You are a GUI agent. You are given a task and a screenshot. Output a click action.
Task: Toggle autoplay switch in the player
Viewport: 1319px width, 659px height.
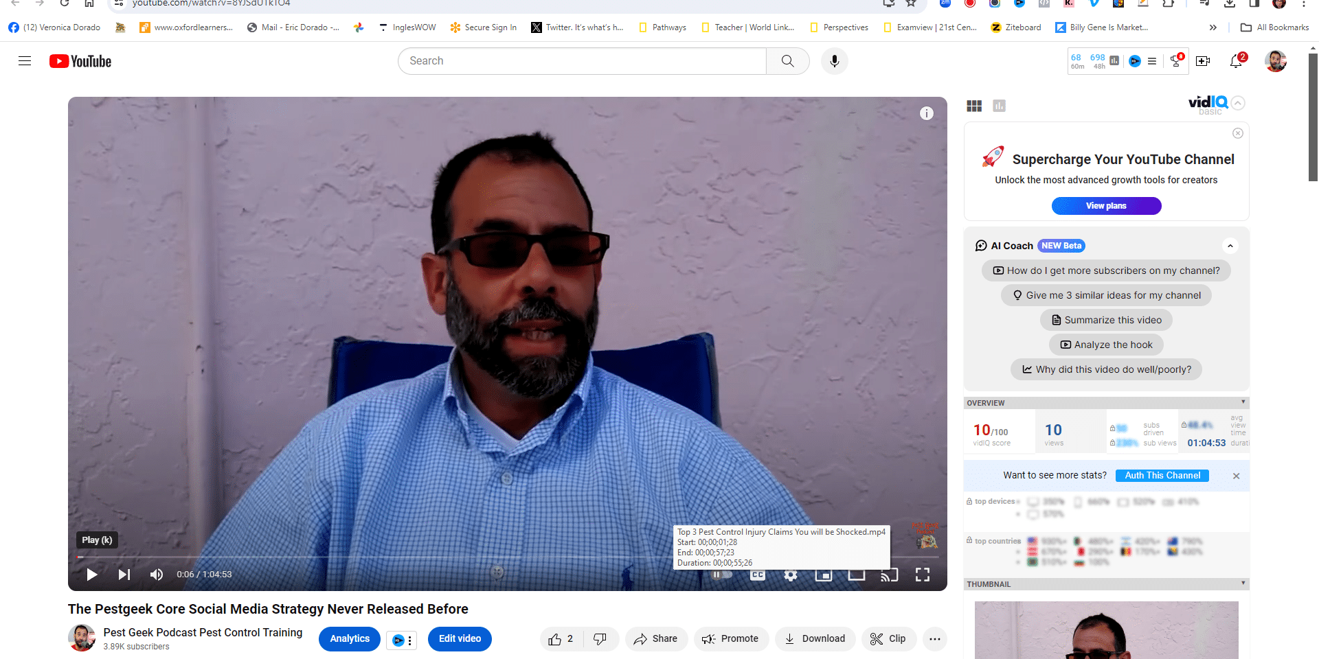coord(721,575)
